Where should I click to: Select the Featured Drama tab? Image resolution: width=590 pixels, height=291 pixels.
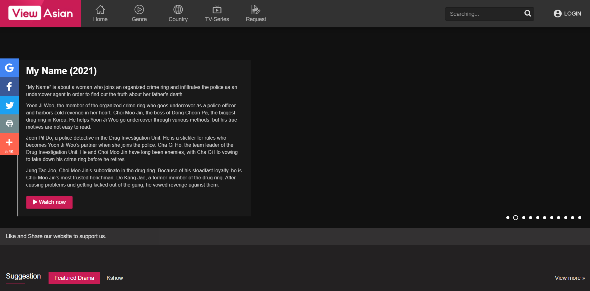click(74, 278)
